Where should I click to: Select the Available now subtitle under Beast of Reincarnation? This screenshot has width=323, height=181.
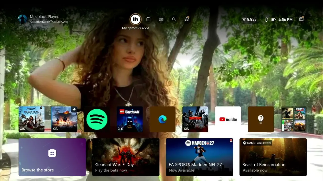255,170
